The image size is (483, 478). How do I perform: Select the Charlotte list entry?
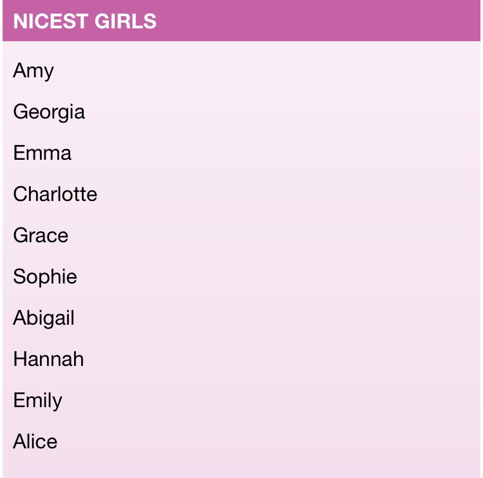tap(55, 194)
